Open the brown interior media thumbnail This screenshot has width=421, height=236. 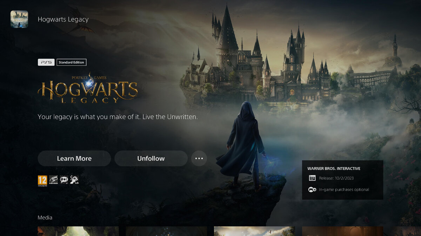pyautogui.click(x=343, y=231)
